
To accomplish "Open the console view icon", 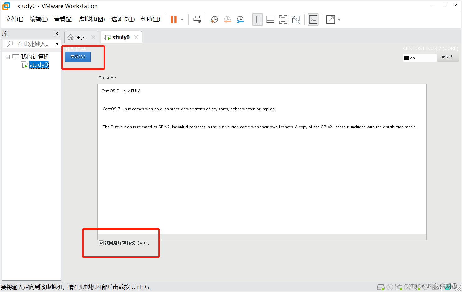I will pos(313,20).
